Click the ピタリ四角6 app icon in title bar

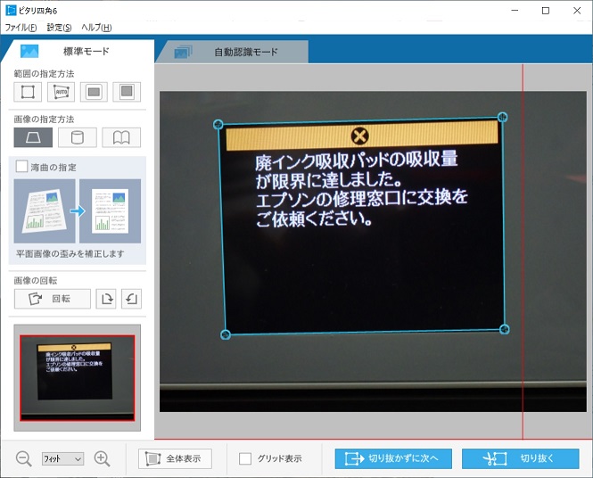coord(11,11)
